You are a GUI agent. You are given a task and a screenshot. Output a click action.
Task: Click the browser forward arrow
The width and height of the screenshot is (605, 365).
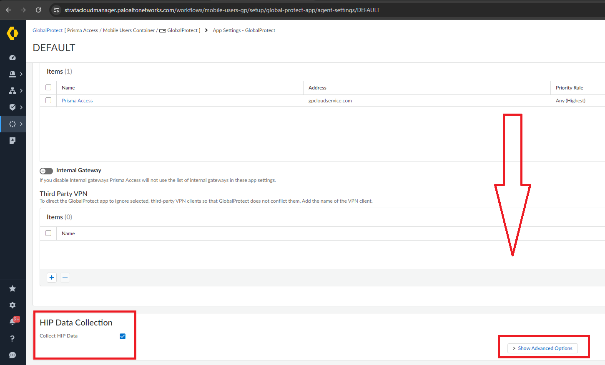click(x=23, y=10)
